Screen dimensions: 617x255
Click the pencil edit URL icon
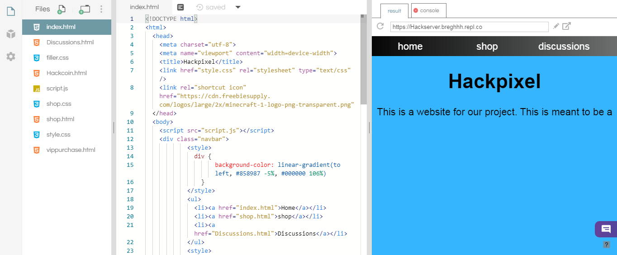point(556,27)
